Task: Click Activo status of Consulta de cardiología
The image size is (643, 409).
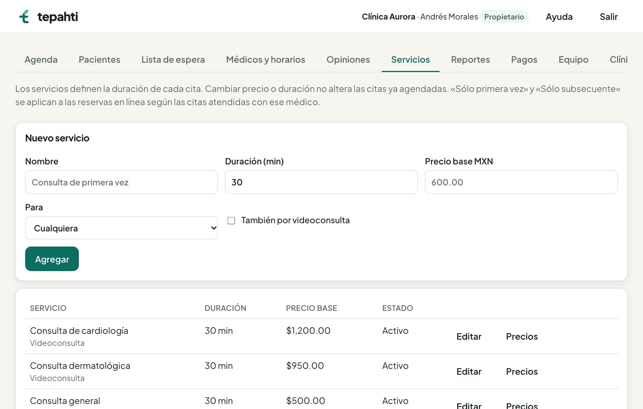Action: point(395,331)
